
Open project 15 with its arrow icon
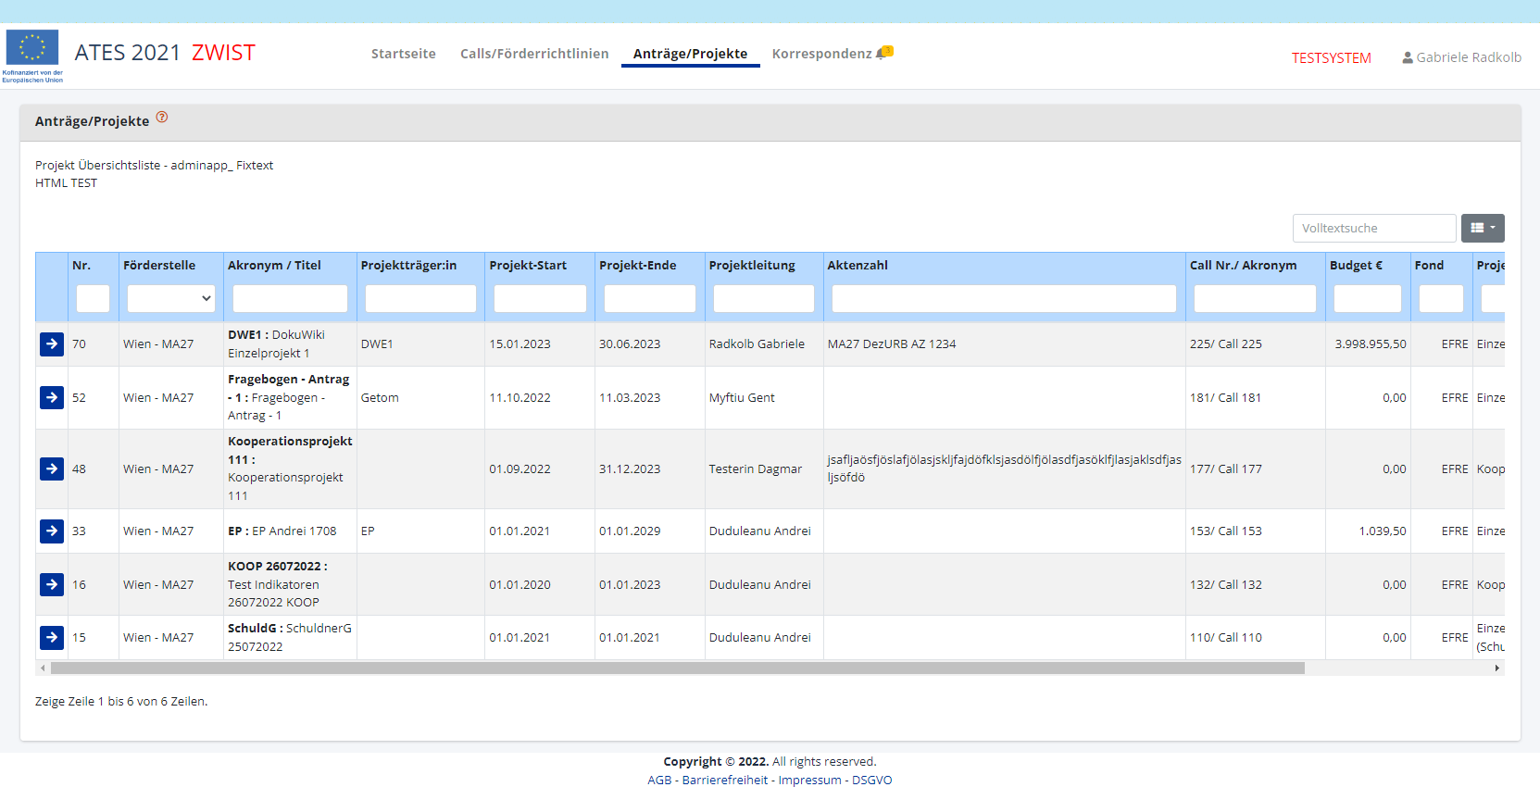tap(52, 637)
